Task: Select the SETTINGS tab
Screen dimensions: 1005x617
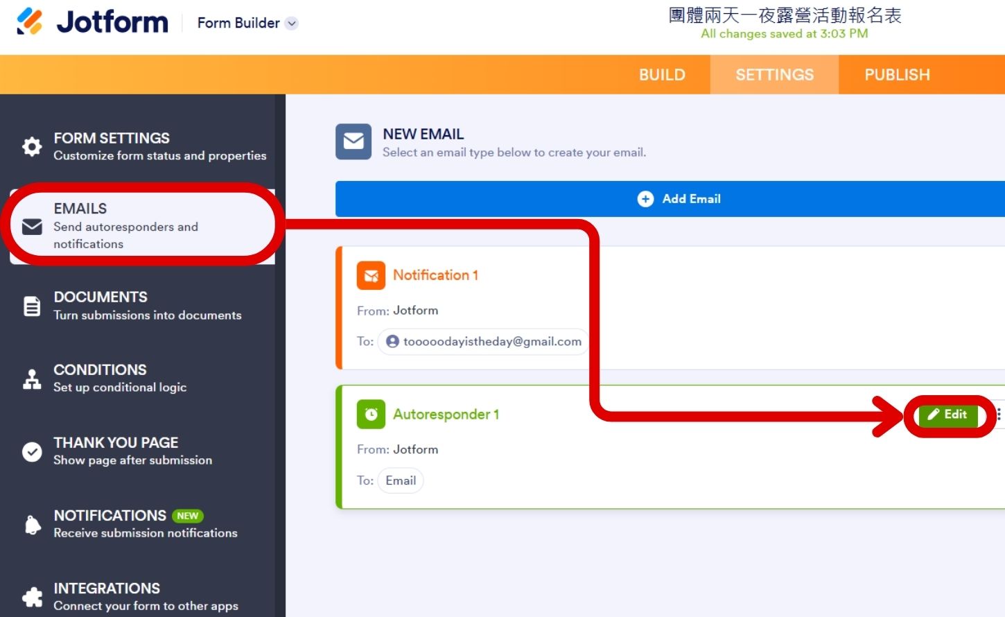Action: click(x=774, y=74)
